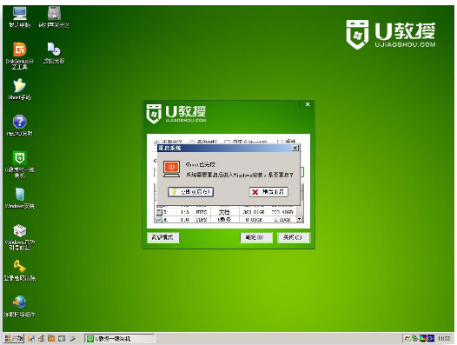Click the red X restart-later button
This screenshot has width=457, height=345.
268,192
